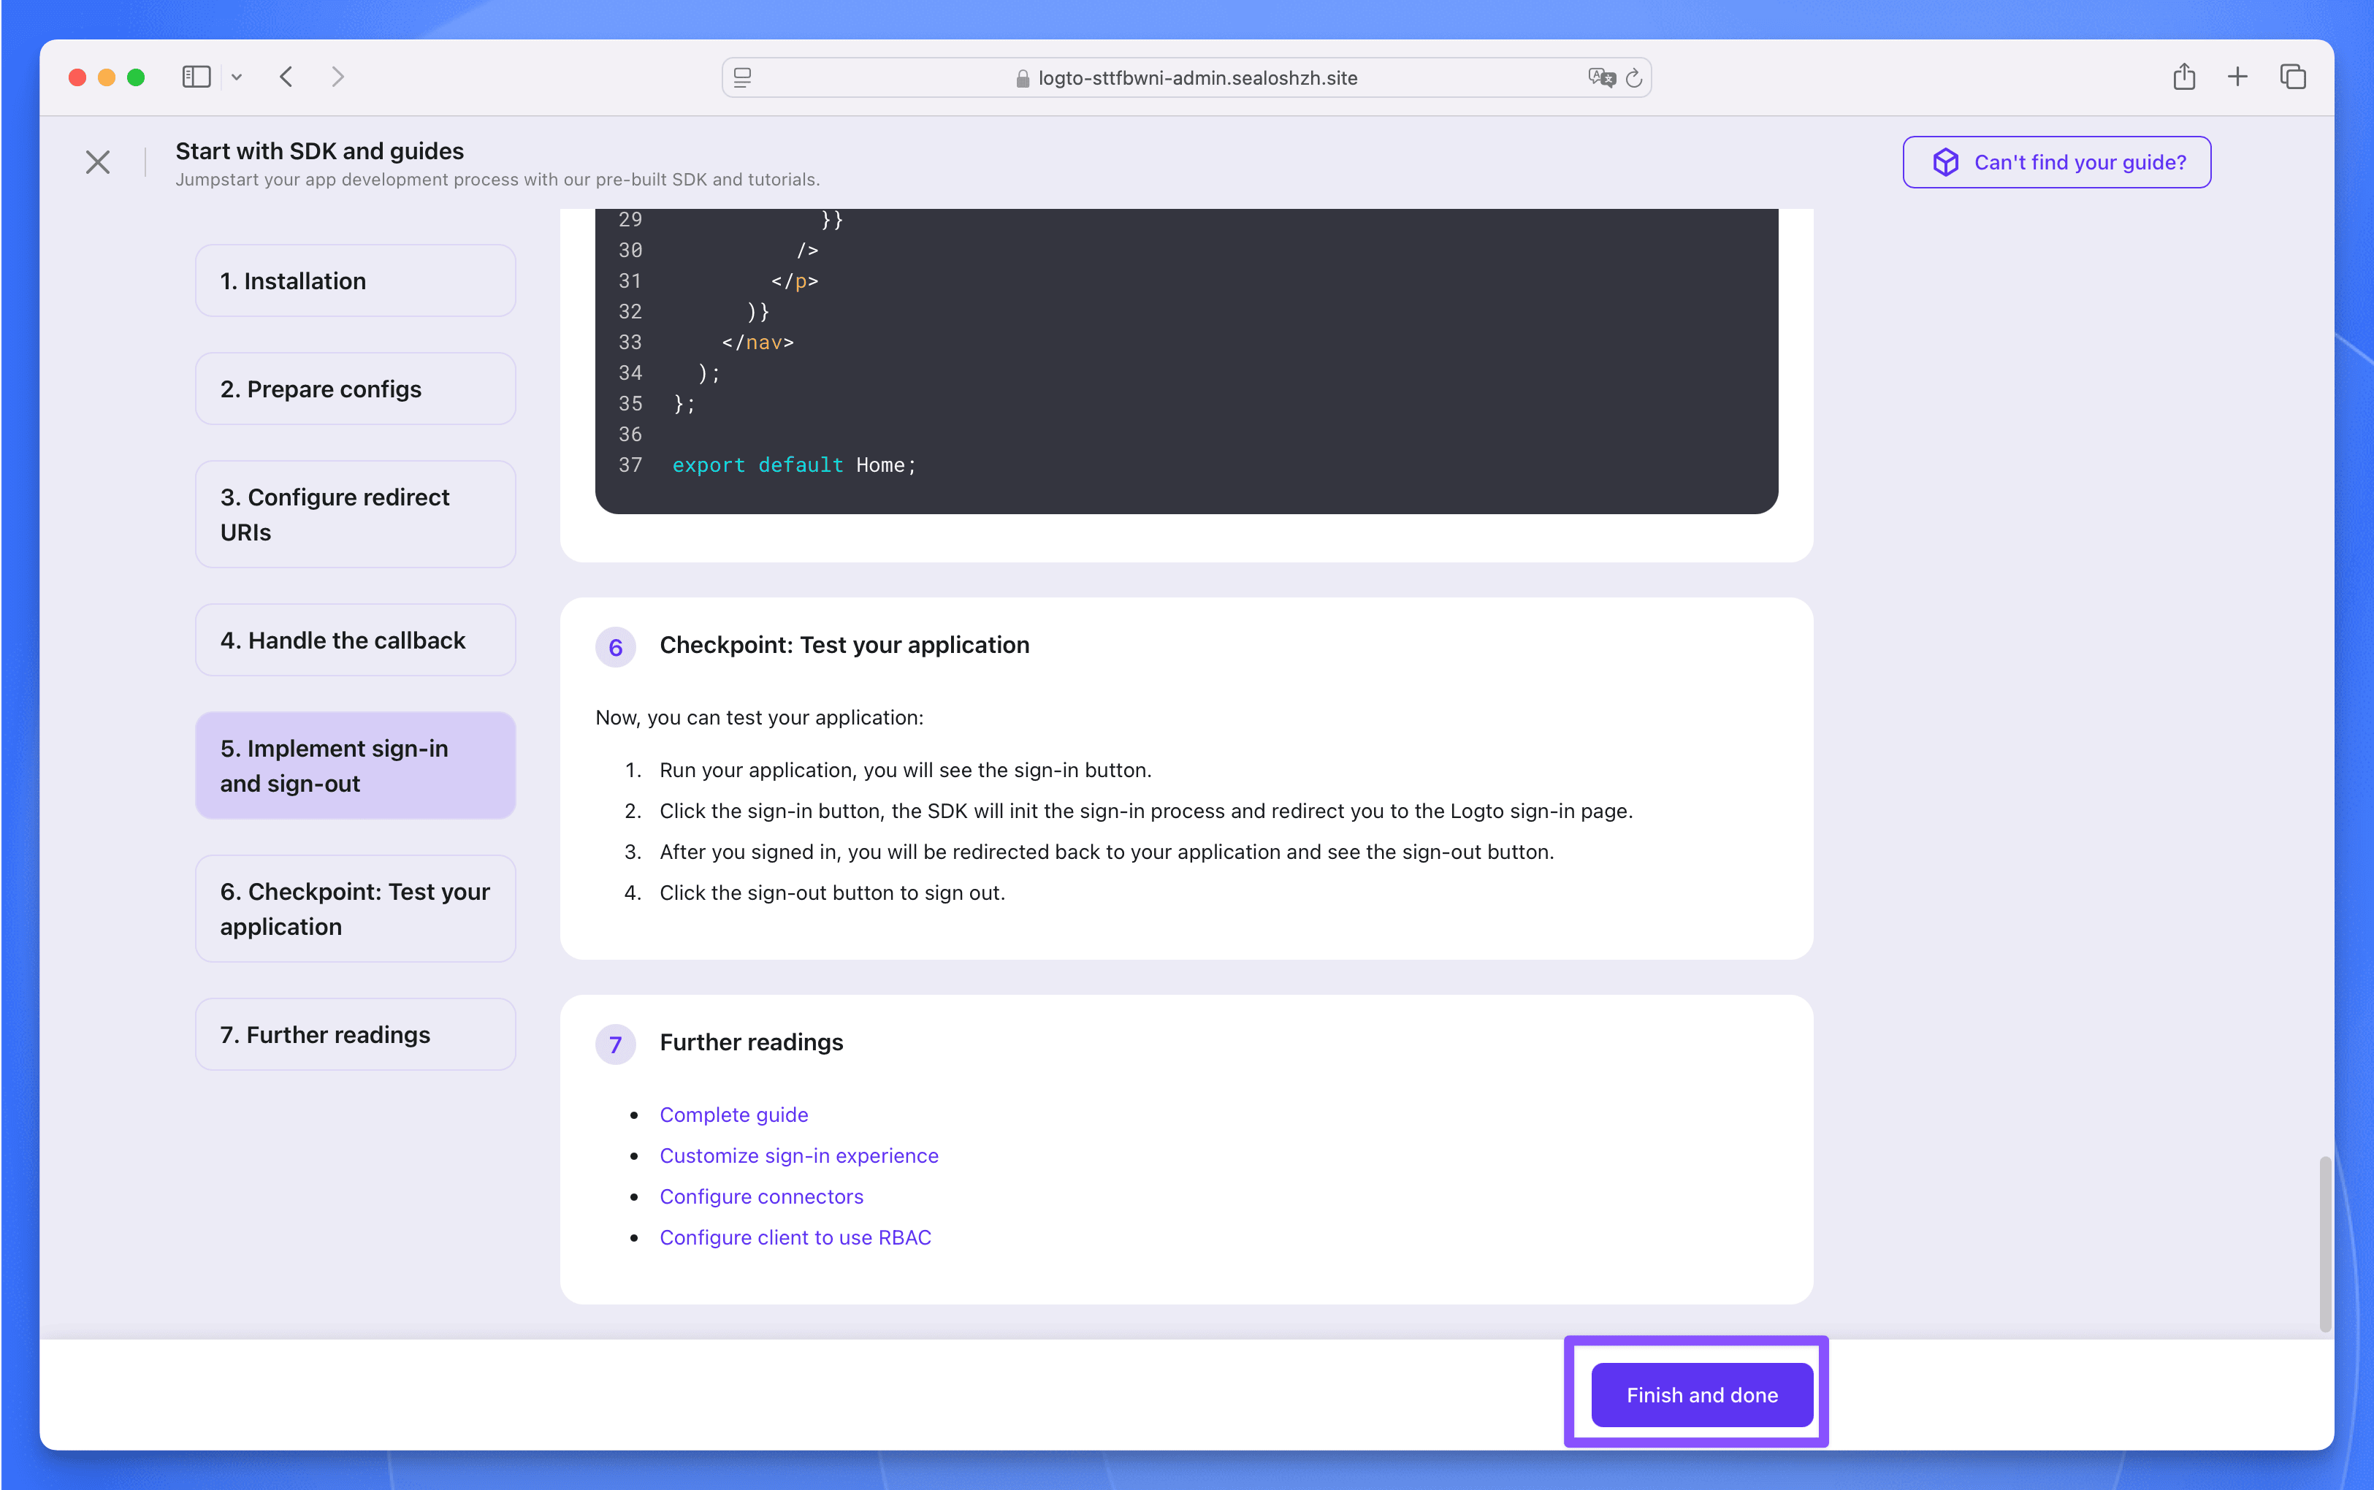The width and height of the screenshot is (2374, 1490).
Task: Click the close guide X icon
Action: point(98,161)
